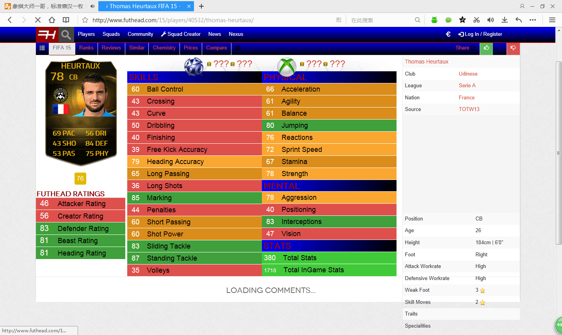562x335 pixels.
Task: Click the Jumping stat row
Action: click(x=329, y=125)
